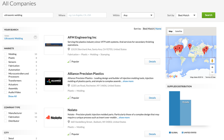
Task: Expand Alliance description with show more
Action: click(128, 81)
